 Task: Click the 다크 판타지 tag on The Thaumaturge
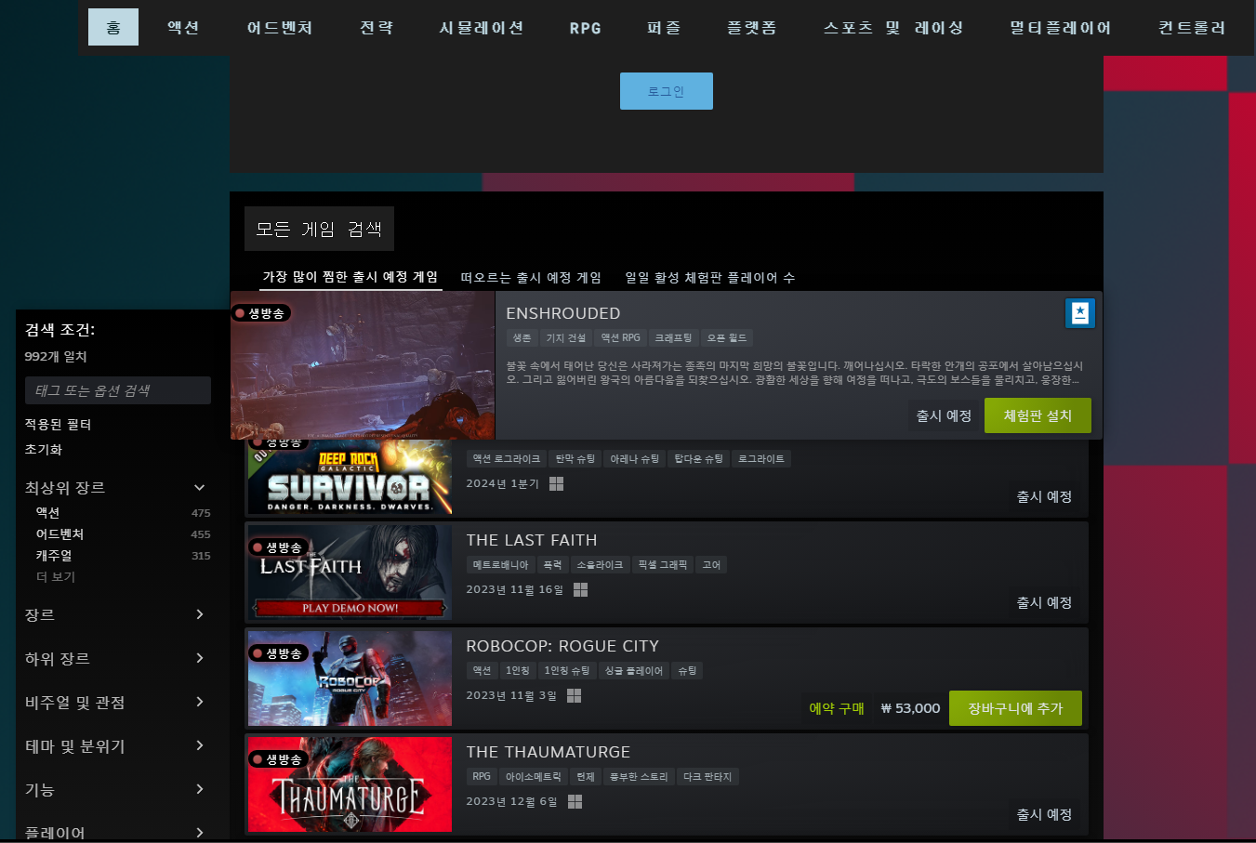707,777
